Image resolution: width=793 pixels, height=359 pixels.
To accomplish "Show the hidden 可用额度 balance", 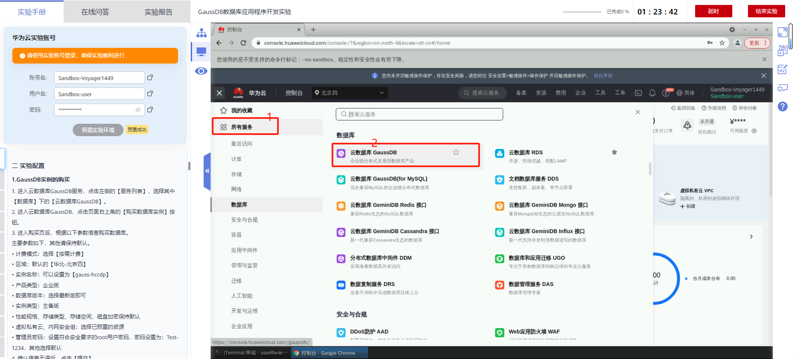I will pyautogui.click(x=754, y=131).
